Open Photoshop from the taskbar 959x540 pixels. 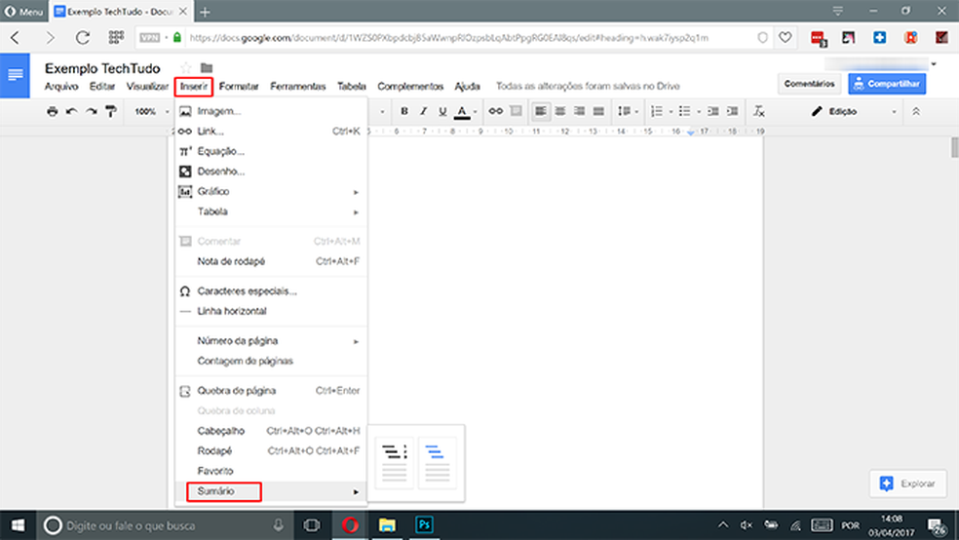[424, 525]
